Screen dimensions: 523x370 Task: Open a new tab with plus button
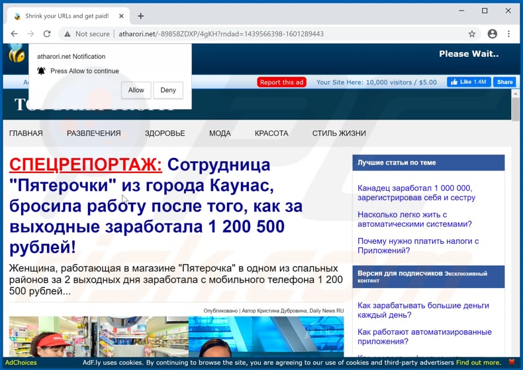[x=141, y=16]
